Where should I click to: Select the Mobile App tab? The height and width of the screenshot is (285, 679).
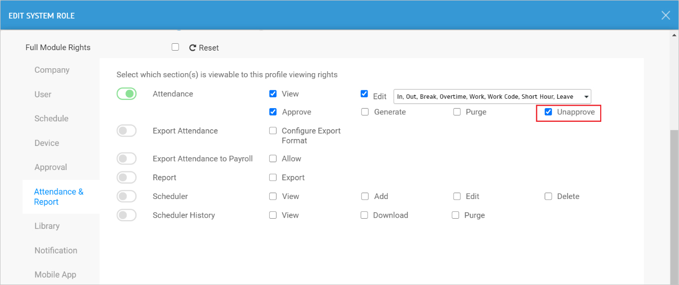tap(55, 275)
